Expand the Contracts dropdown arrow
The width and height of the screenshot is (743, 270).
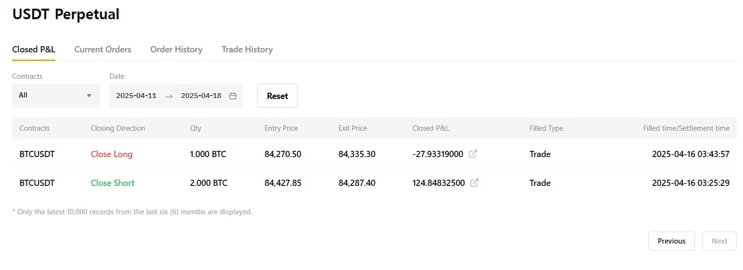[x=89, y=96]
